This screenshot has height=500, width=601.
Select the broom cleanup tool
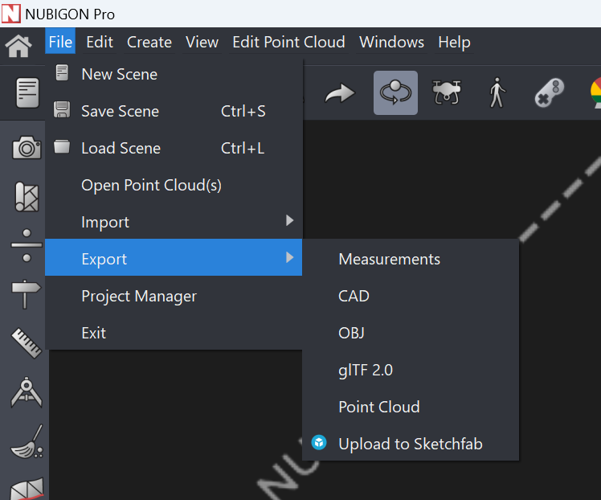pos(27,441)
